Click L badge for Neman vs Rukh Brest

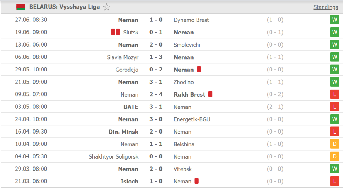point(334,95)
